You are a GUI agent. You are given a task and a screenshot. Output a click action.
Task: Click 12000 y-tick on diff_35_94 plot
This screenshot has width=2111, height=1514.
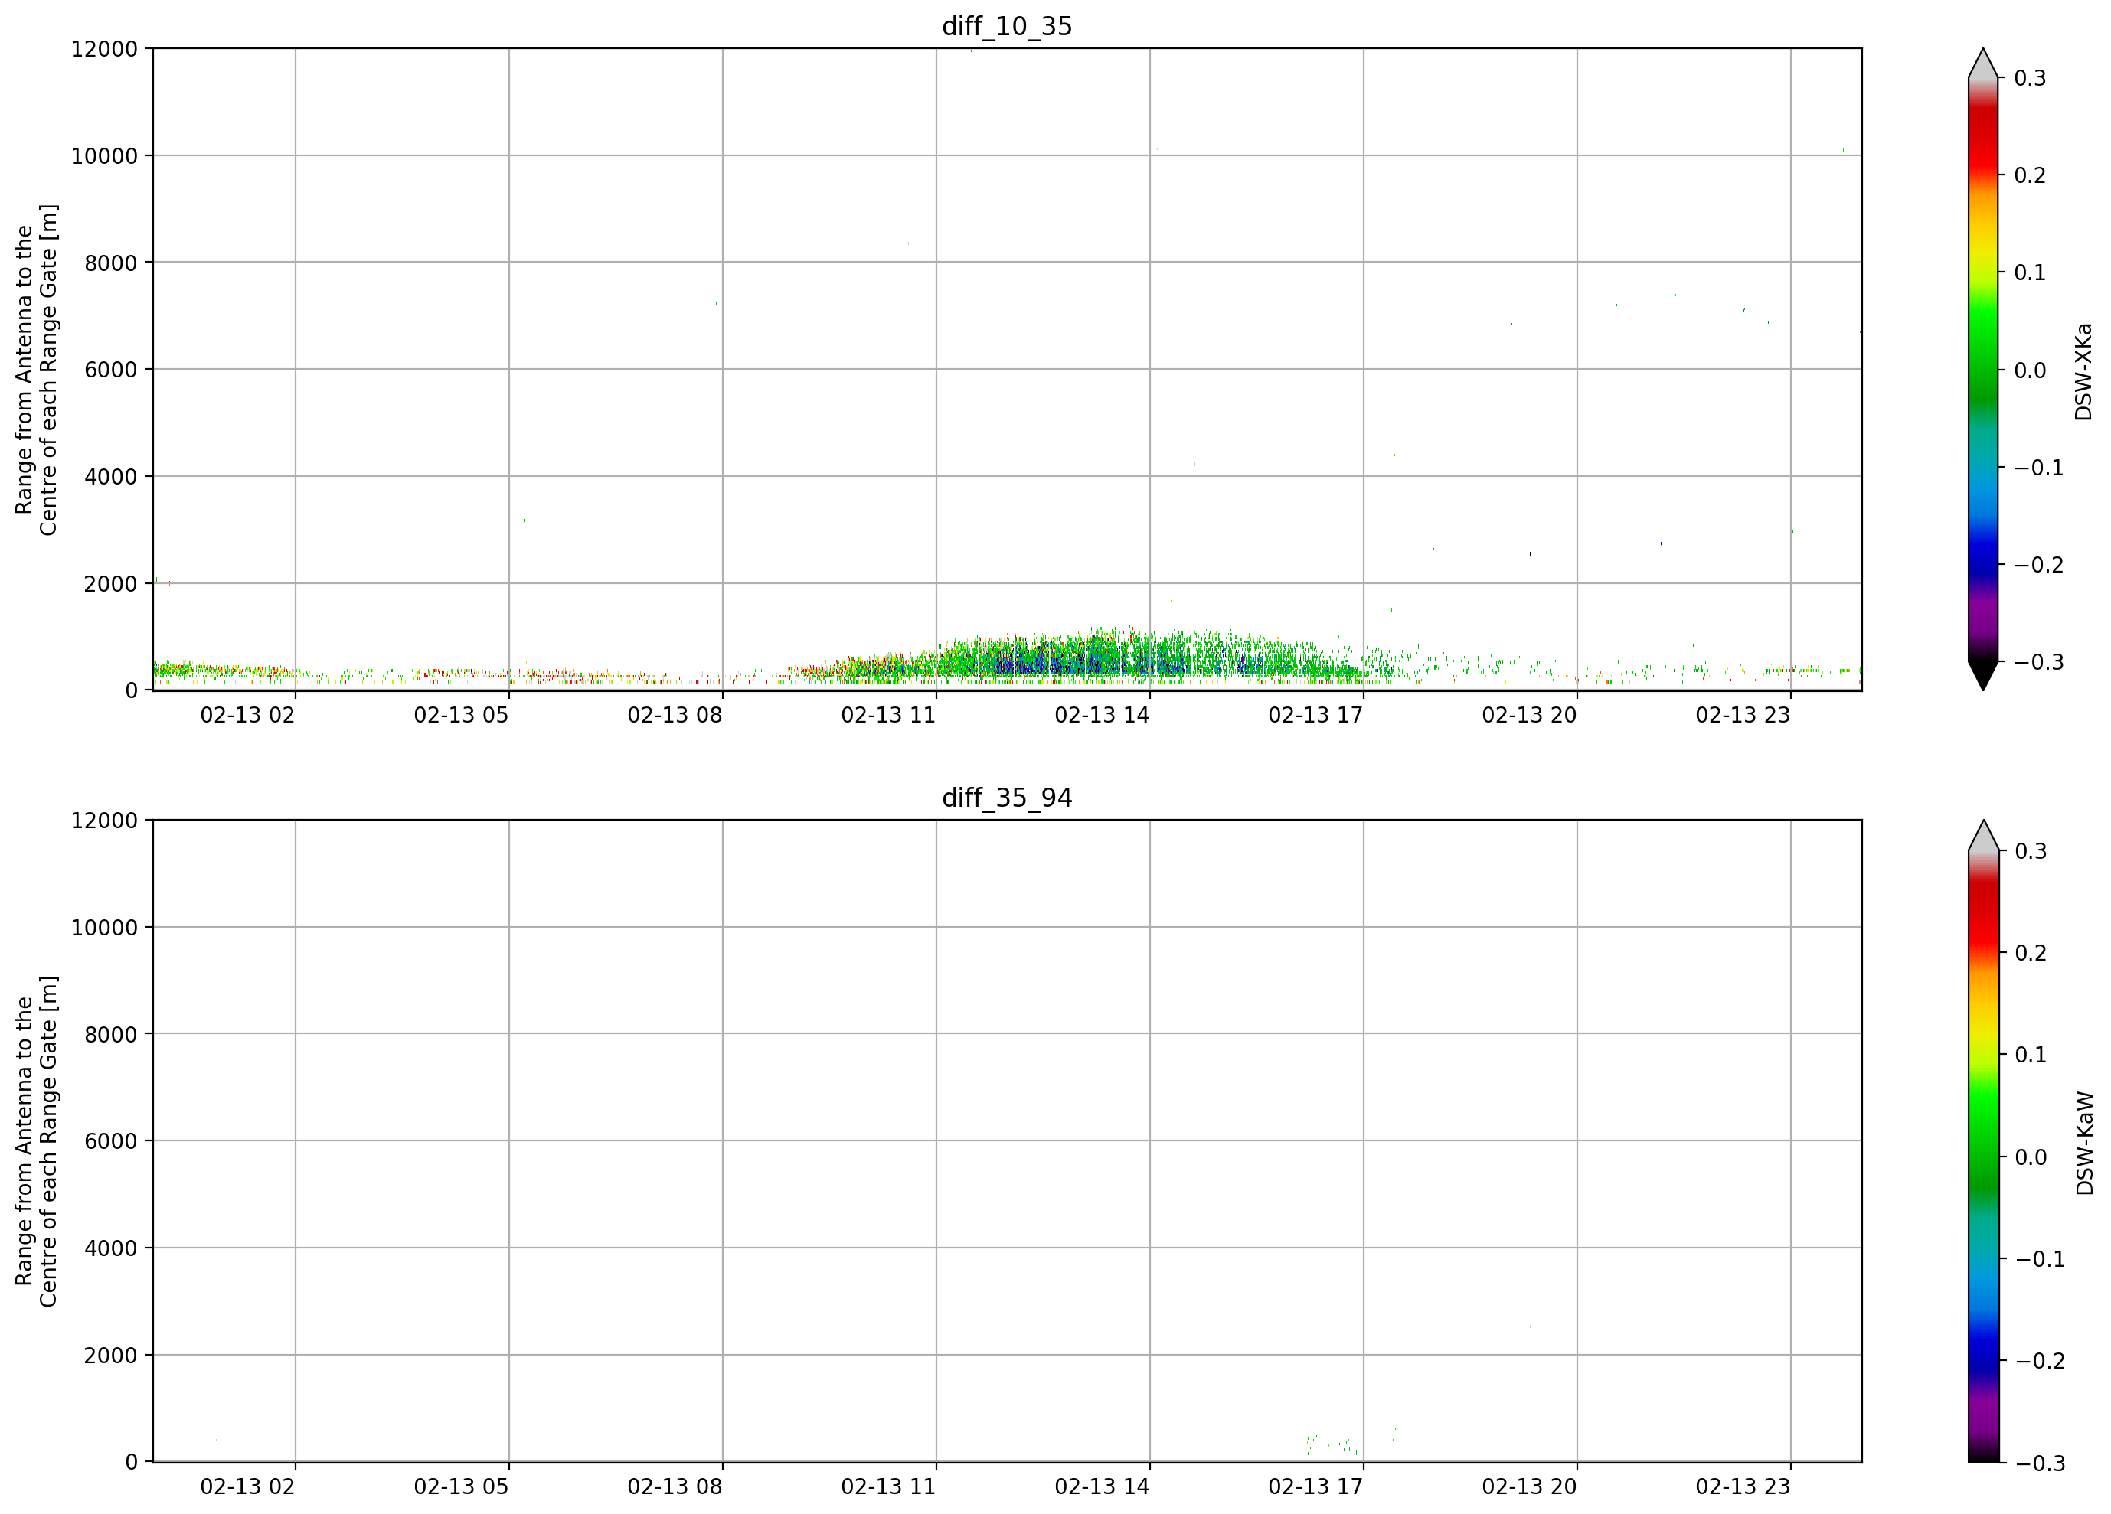click(104, 820)
